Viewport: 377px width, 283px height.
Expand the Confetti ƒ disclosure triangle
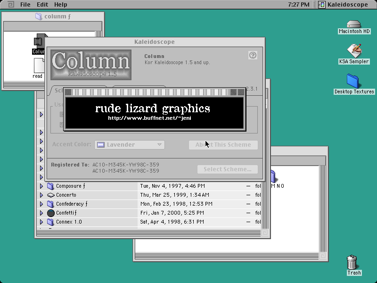point(41,213)
